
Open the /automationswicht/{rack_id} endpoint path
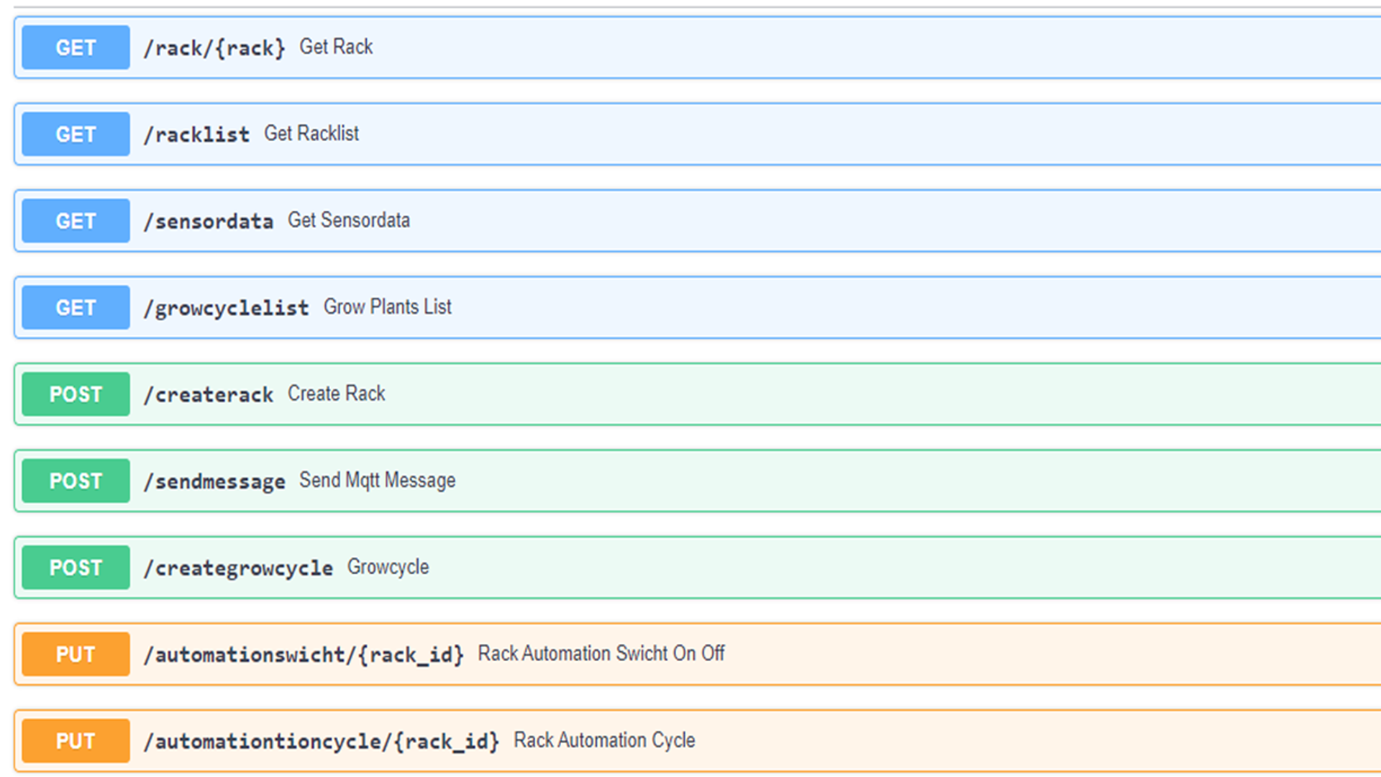[304, 655]
